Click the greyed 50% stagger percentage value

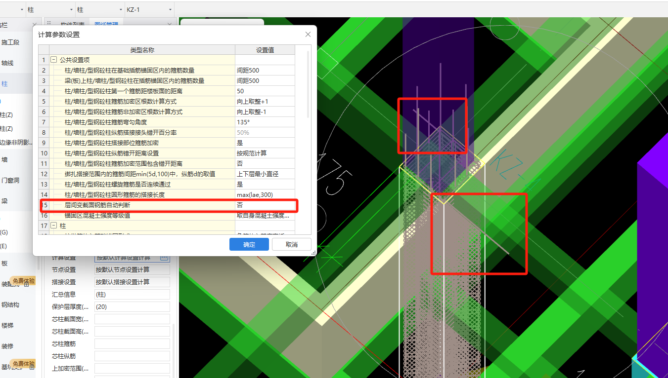point(265,133)
